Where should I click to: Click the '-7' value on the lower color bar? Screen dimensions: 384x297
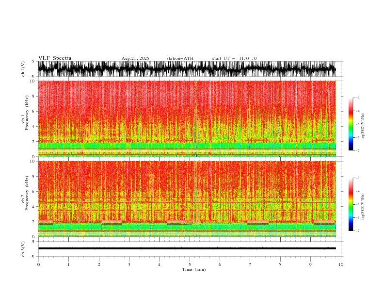click(x=357, y=231)
